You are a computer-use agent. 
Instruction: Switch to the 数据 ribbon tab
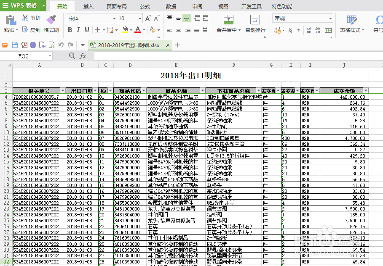tap(171, 6)
